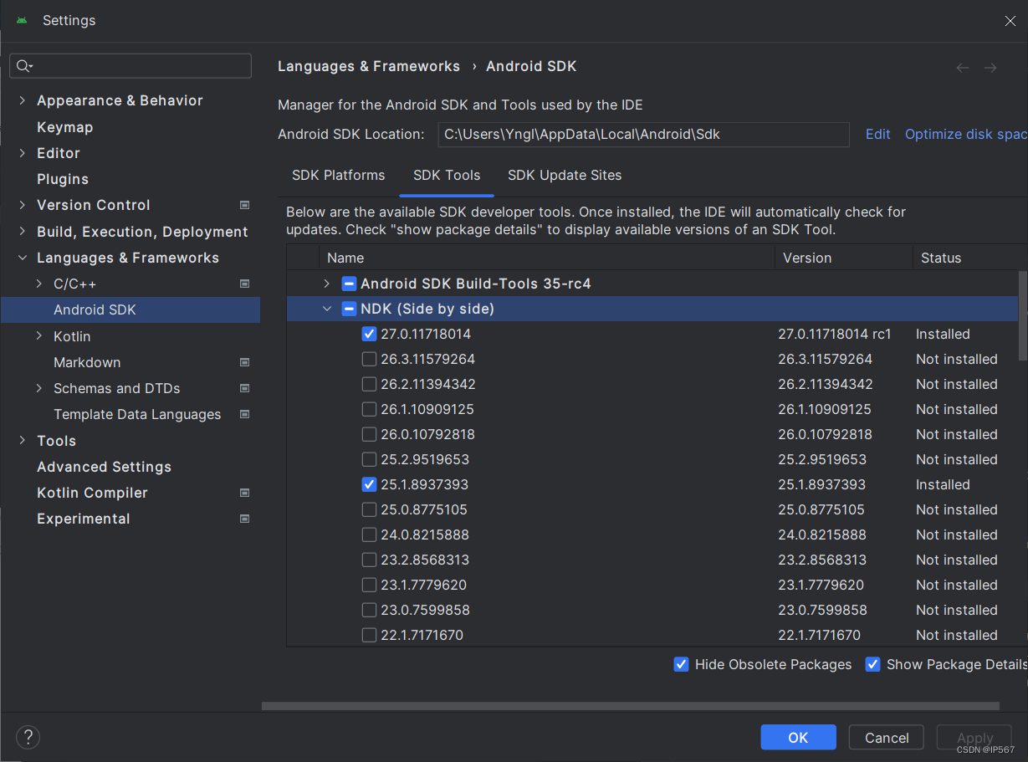This screenshot has height=762, width=1028.
Task: Click project-level icon beside Experimental
Action: [x=244, y=519]
